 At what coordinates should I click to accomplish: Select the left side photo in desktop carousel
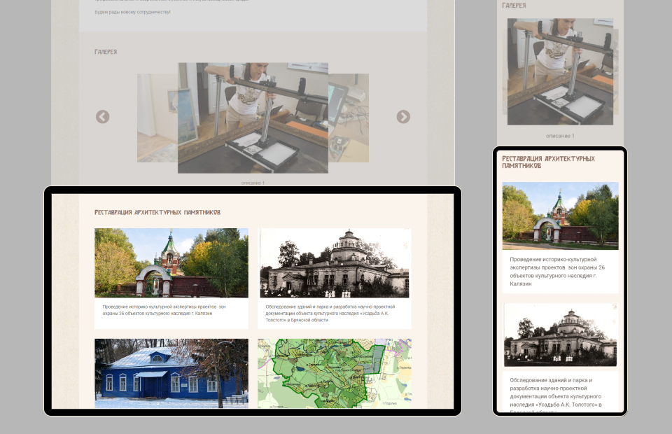tap(157, 118)
